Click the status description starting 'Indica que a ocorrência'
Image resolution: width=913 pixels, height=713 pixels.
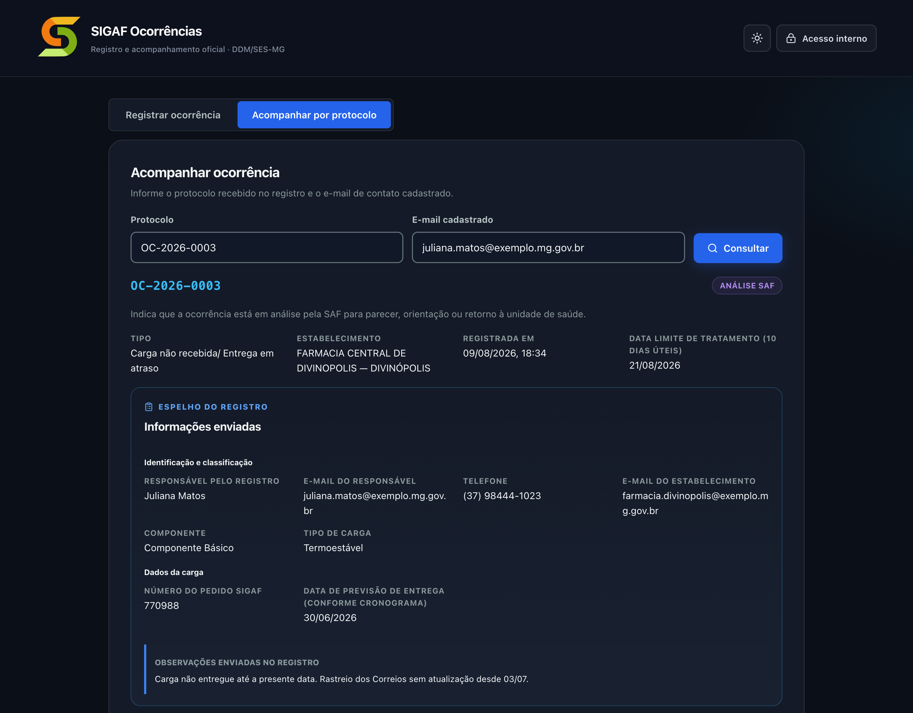(x=358, y=314)
